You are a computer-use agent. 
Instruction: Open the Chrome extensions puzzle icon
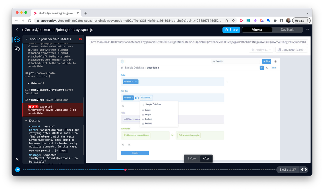275,21
